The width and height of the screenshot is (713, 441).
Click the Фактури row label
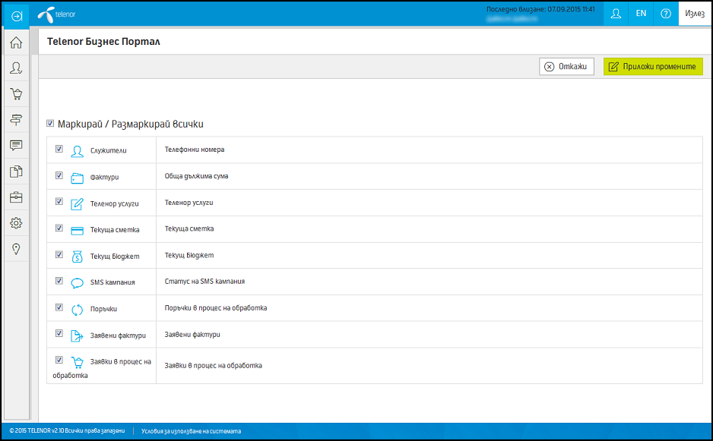105,177
